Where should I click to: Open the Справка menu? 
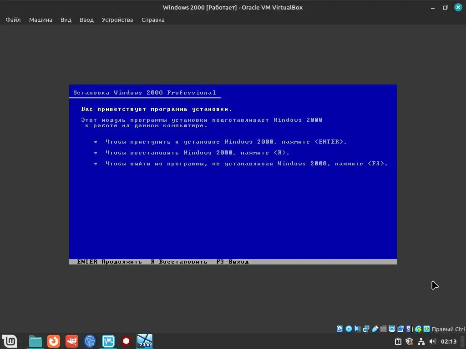[x=153, y=20]
